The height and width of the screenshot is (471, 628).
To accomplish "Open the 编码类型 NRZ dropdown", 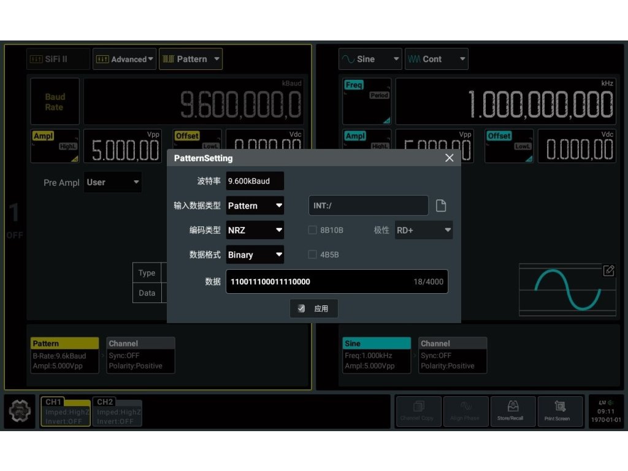I will pos(255,231).
